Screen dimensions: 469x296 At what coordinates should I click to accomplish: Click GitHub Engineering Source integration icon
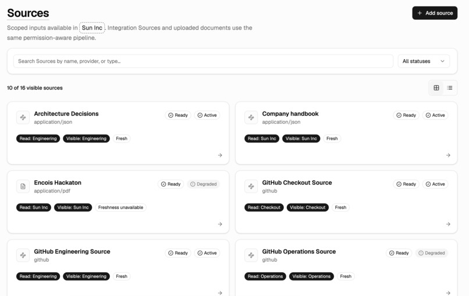click(x=23, y=255)
